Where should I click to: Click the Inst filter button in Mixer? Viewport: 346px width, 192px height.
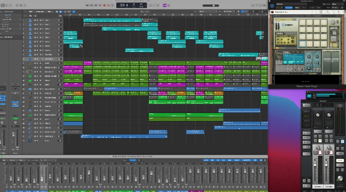(x=212, y=160)
